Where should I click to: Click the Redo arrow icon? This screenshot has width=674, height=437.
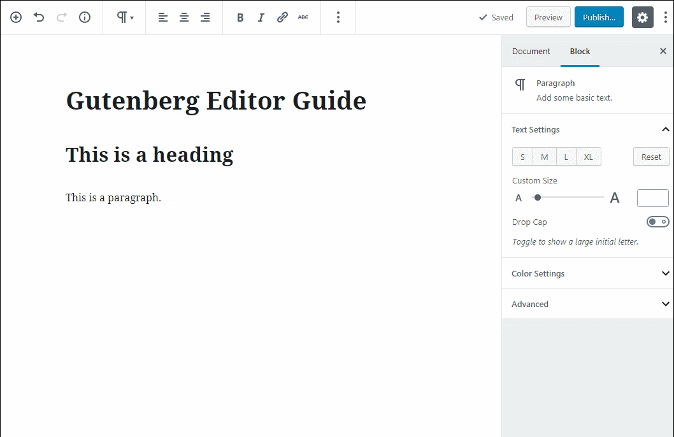[x=62, y=17]
